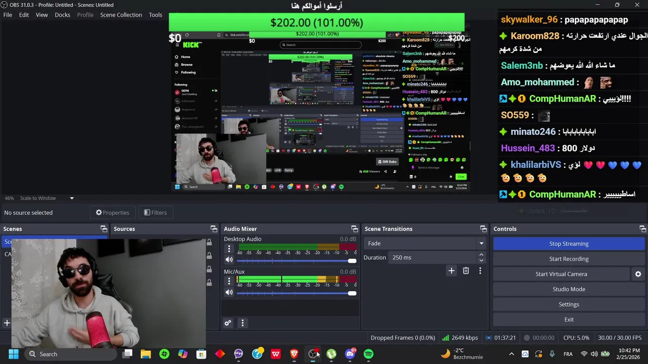Screen dimensions: 648x364
Task: Open the Fade transition dropdown
Action: tap(425, 244)
